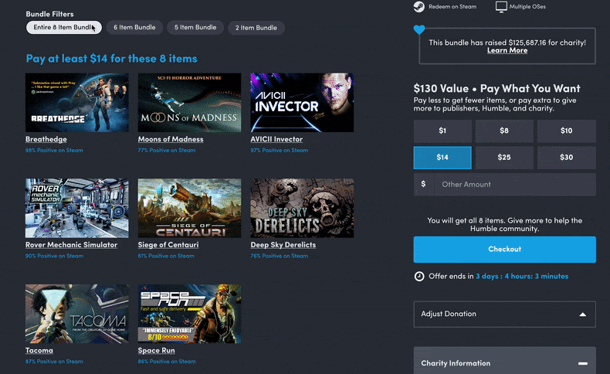Click '86% Positive on Steam' rating
610x374 pixels.
(x=167, y=362)
